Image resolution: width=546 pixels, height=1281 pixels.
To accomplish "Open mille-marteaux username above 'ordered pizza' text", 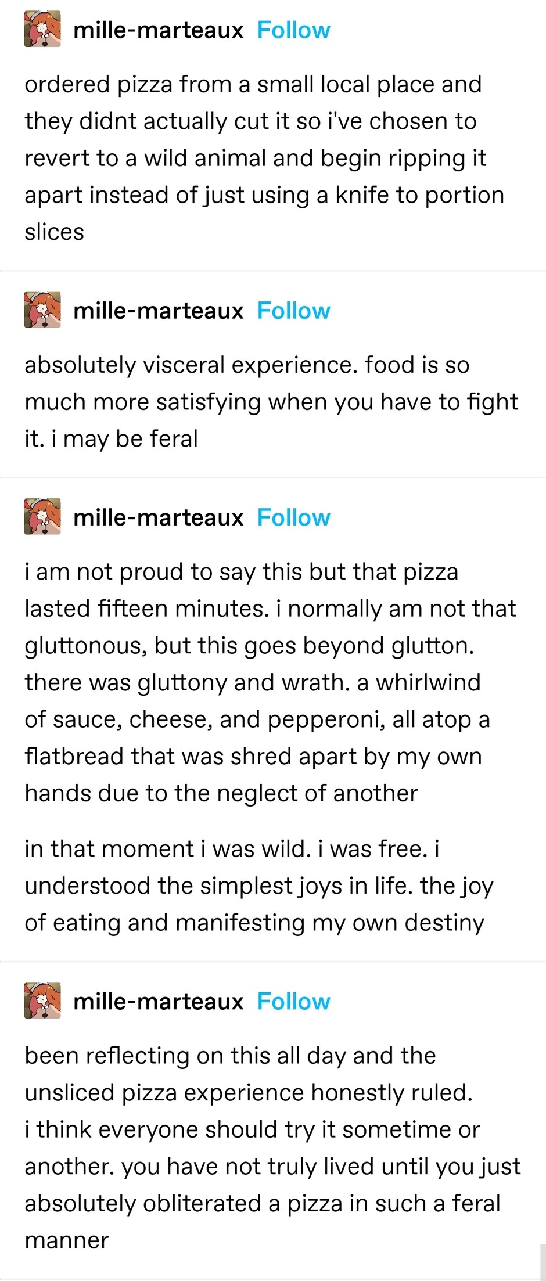I will [x=158, y=30].
